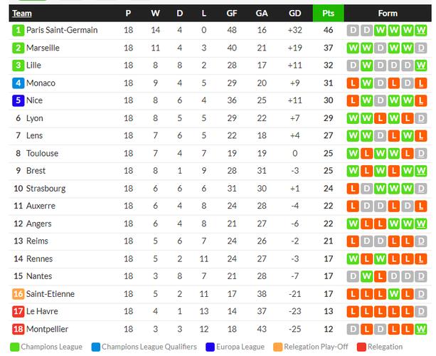Click Paris Saint-Germain's position 1 badge
436x356 pixels.
point(18,30)
